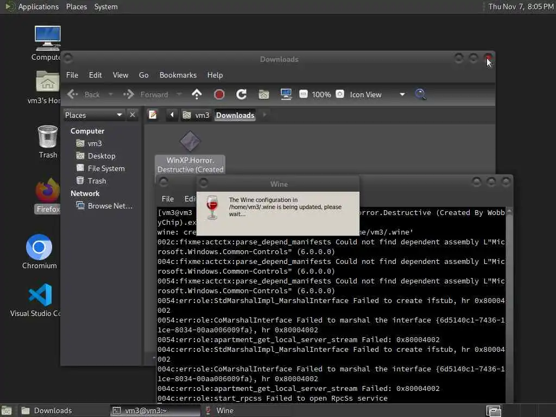Go to Home folder toolbar icon
This screenshot has width=556, height=417.
click(263, 94)
